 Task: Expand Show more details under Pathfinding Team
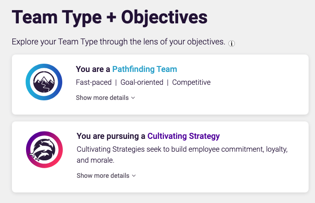105,98
